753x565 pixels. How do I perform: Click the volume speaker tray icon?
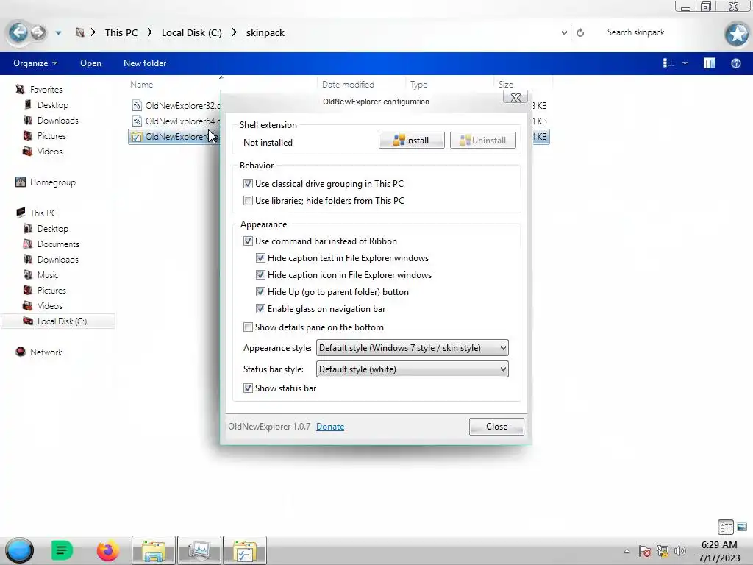click(x=679, y=550)
